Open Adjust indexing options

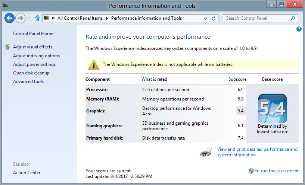click(x=36, y=56)
